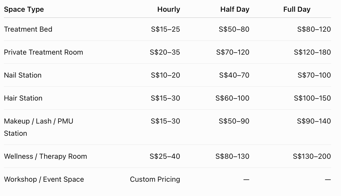This screenshot has height=196, width=341.
Task: Select Wellness room hourly price S$25–40
Action: (165, 156)
